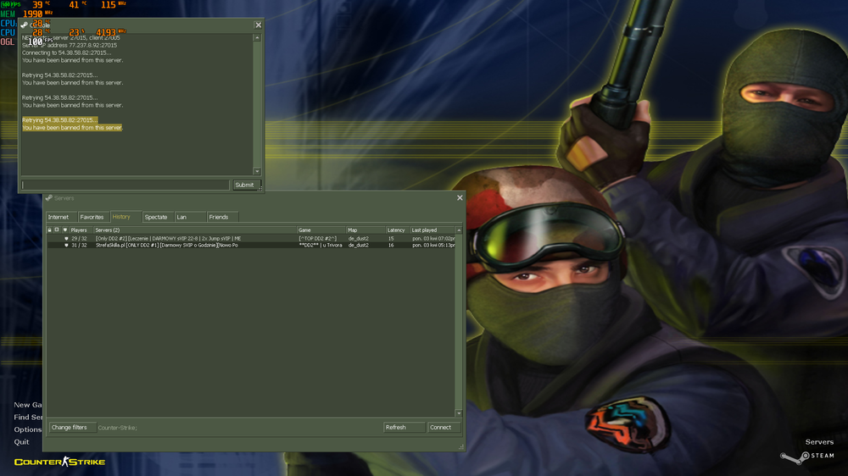The width and height of the screenshot is (848, 476).
Task: Click the Console window title icon
Action: point(25,25)
